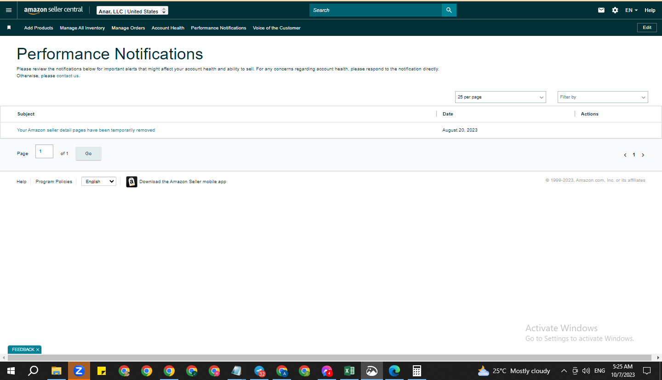This screenshot has width=662, height=380.
Task: Close the FEEDBACK tab with its X
Action: pos(38,350)
